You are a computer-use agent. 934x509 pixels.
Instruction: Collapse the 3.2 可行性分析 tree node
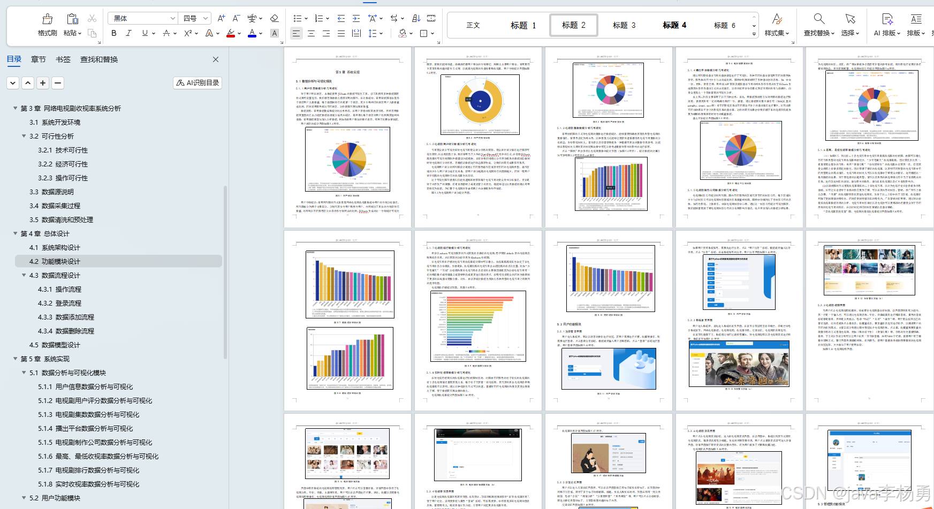coord(24,136)
